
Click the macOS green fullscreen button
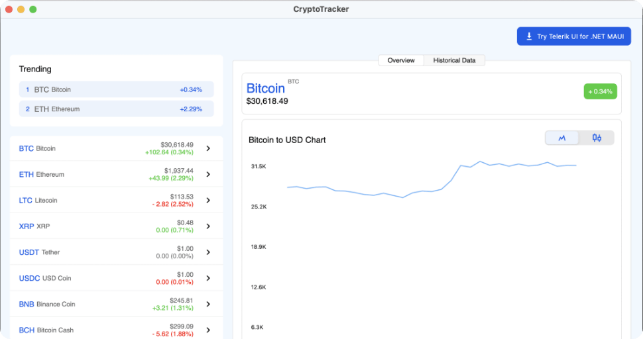point(33,9)
